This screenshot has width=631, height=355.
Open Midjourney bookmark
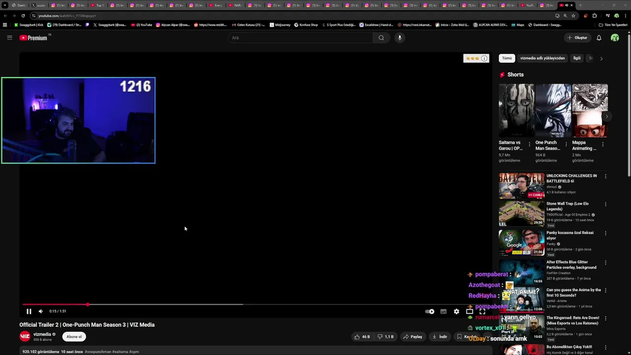[280, 25]
